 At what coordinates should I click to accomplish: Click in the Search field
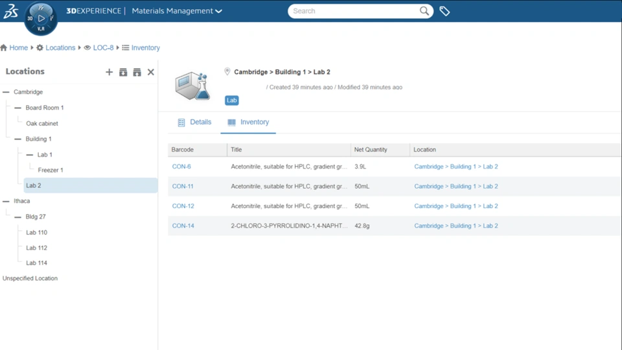(x=355, y=11)
